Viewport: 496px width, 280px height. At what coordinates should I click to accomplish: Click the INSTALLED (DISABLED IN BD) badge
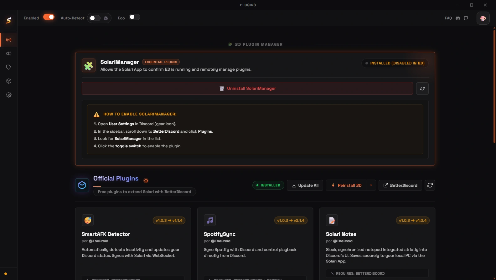[x=395, y=63]
